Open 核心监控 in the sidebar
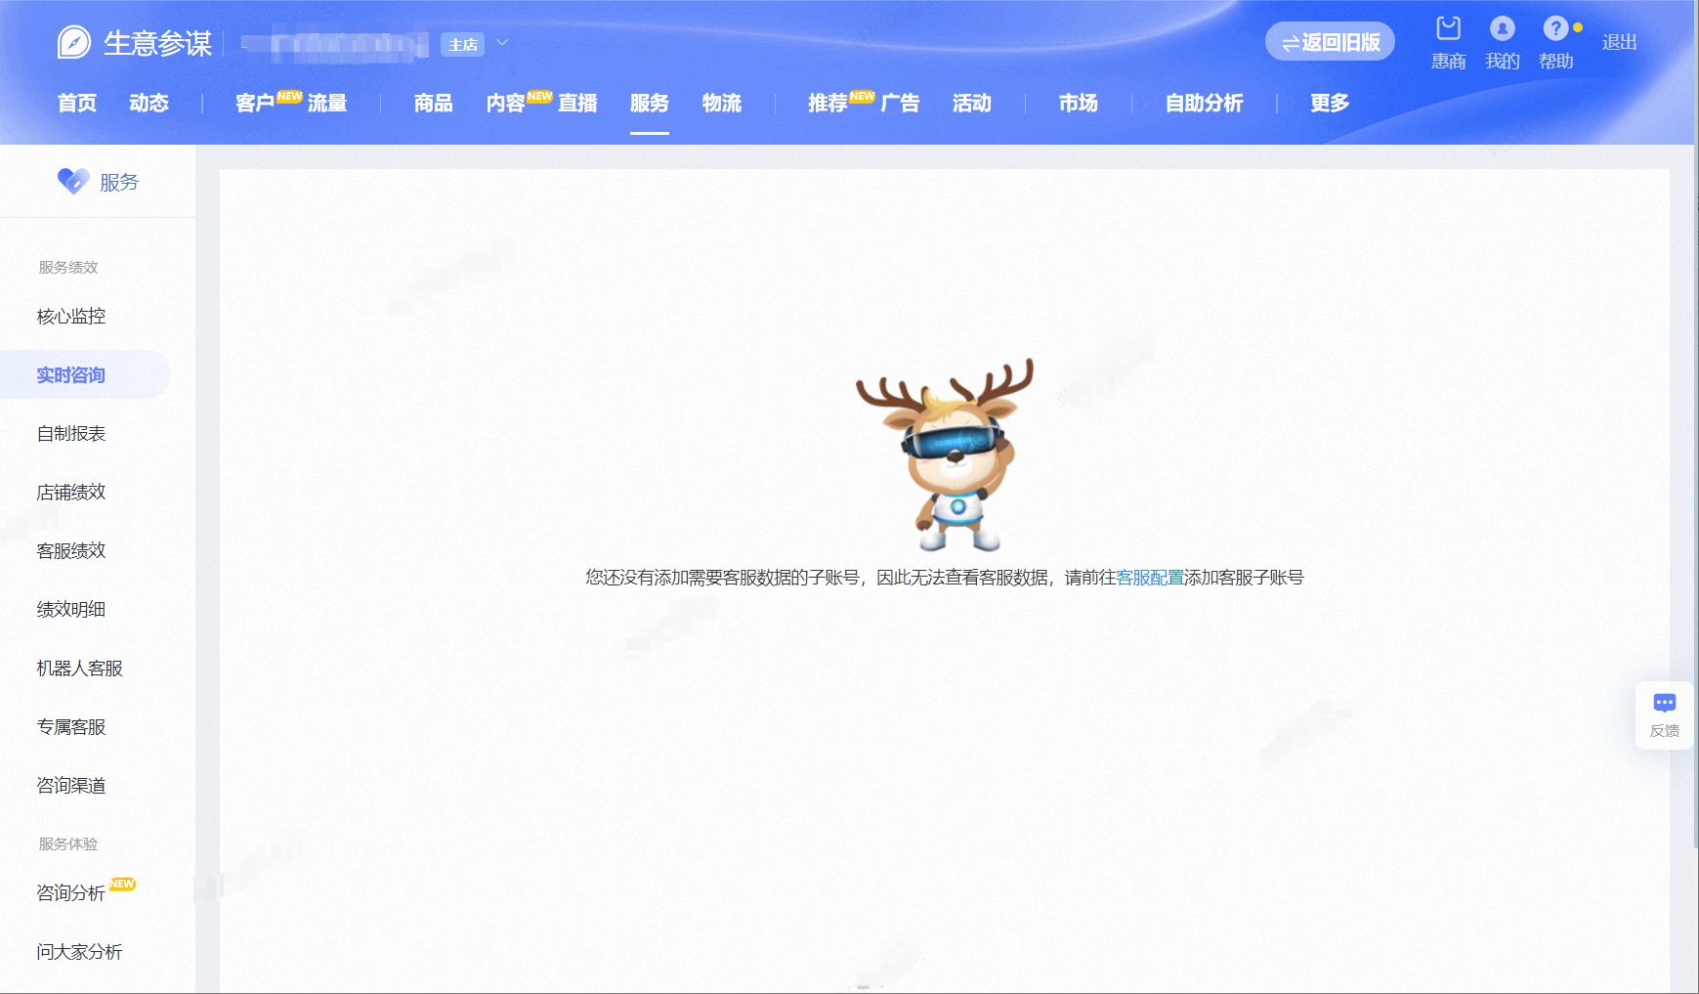1699x994 pixels. 71,316
